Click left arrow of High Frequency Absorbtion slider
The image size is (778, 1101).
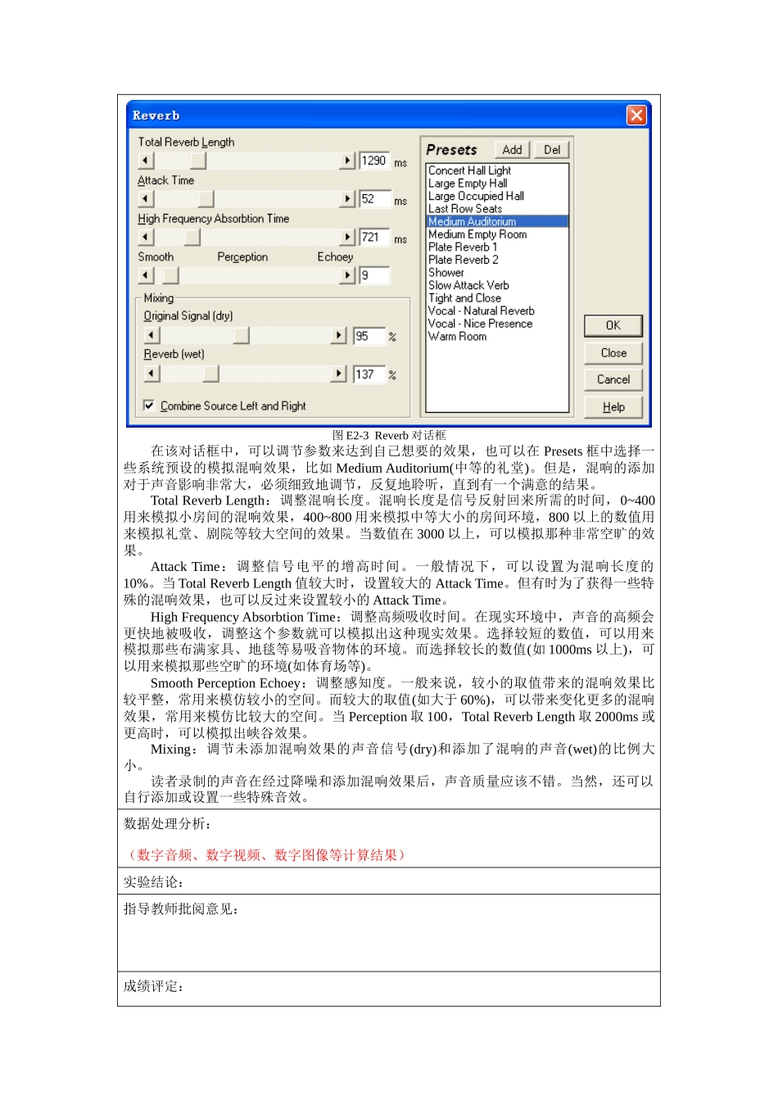(x=147, y=238)
